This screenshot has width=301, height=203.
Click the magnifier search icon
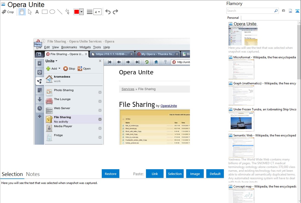coord(276,11)
